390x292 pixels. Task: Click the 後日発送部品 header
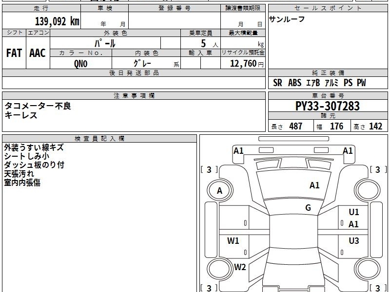click(134, 73)
